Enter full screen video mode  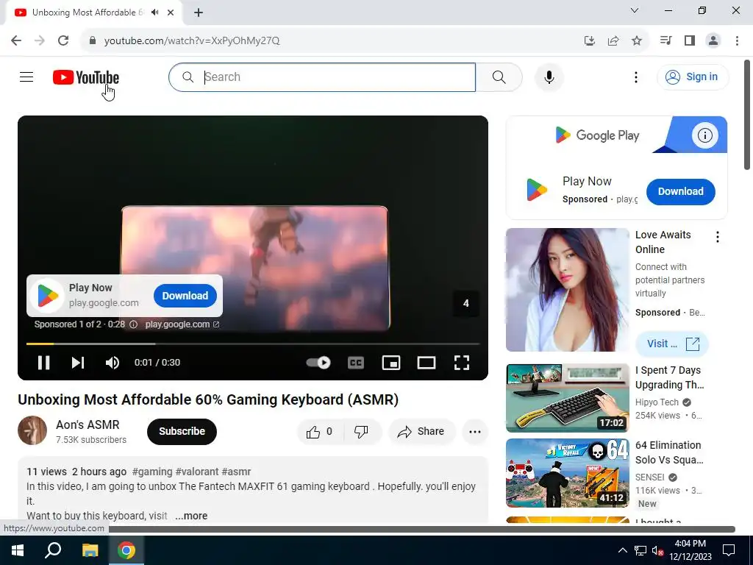tap(462, 363)
